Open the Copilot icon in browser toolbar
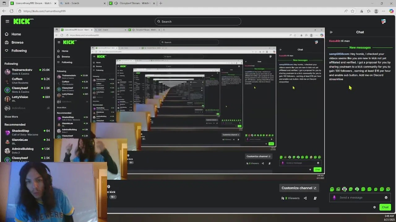The image size is (396, 222). tap(391, 11)
